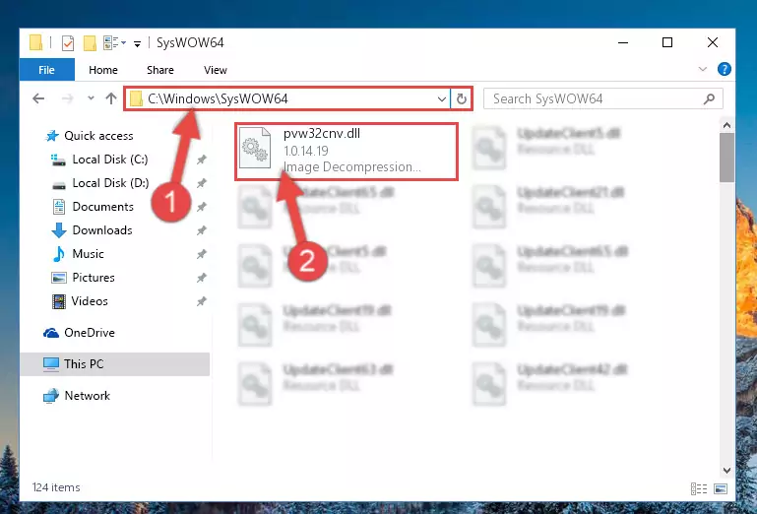The image size is (757, 514).
Task: Select the pvw32cnv.dll file name
Action: 322,134
